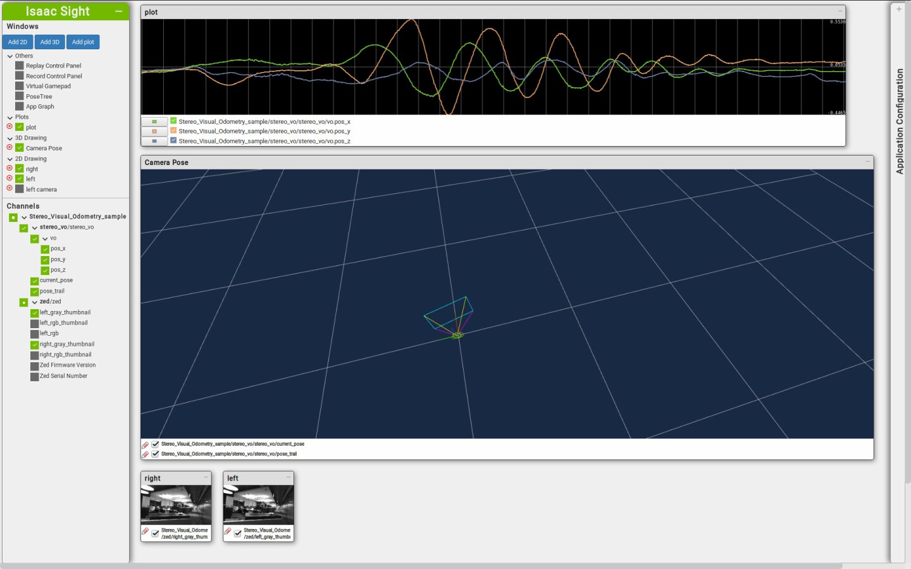911x569 pixels.
Task: Click the Add 3D button
Action: pos(49,42)
